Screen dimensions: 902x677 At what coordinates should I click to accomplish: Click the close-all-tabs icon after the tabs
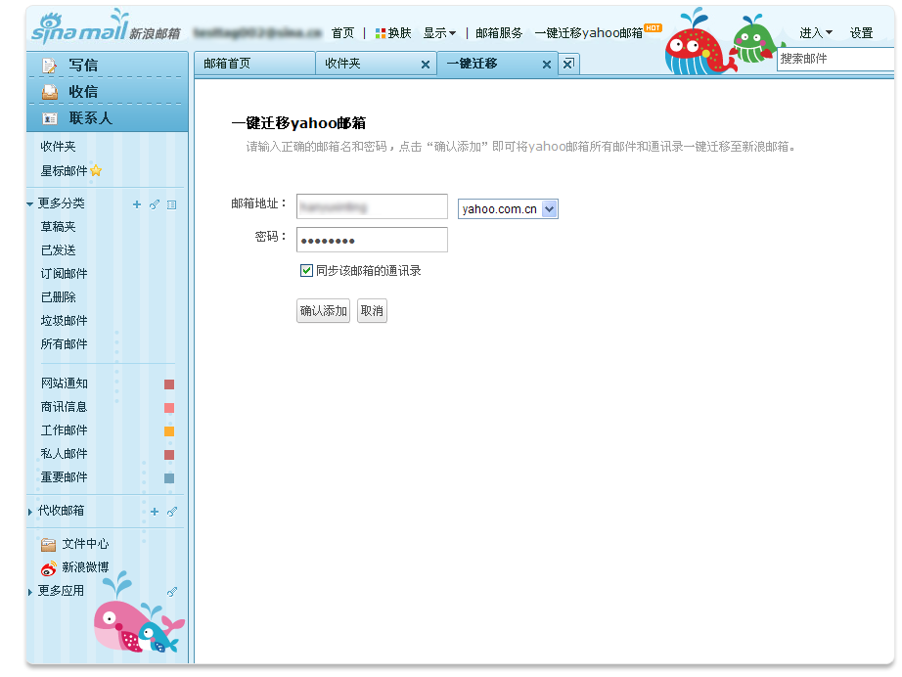point(568,64)
